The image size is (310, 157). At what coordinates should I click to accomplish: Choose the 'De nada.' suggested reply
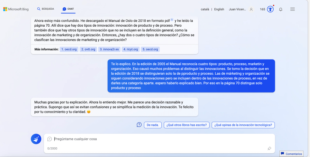[153, 125]
